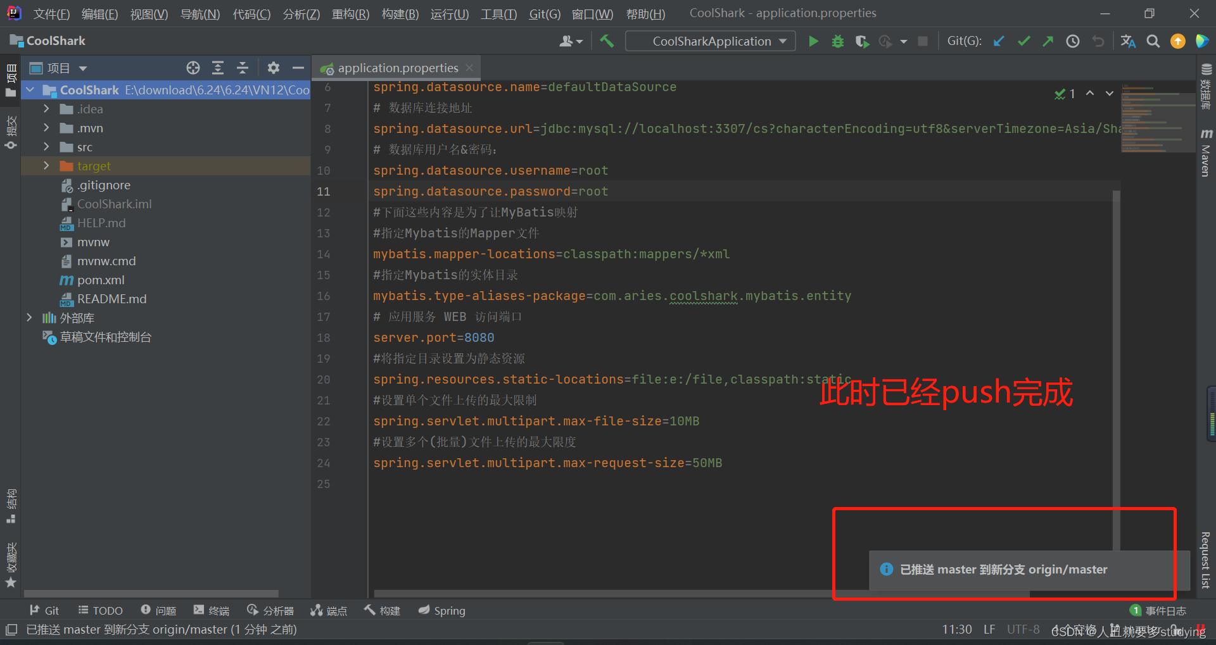Click the LF line separator status
Screen dimensions: 1216x645
point(989,629)
